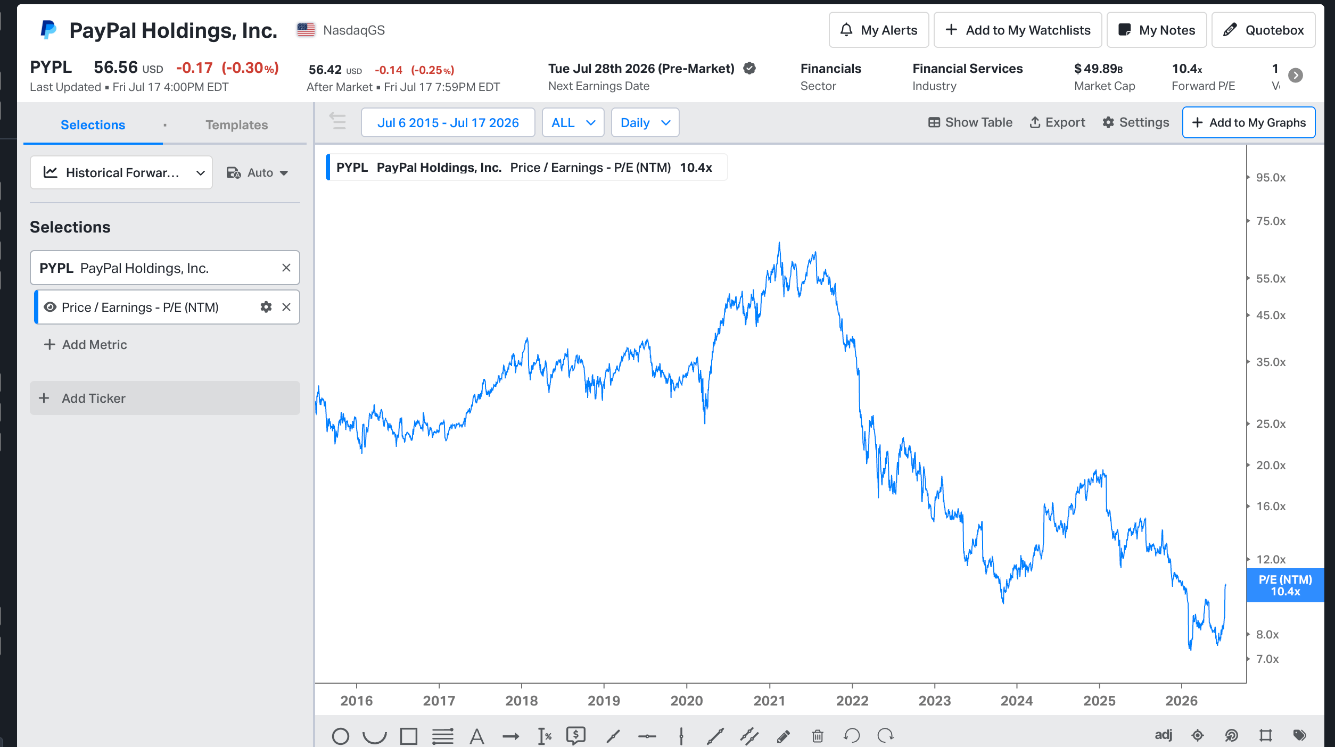The height and width of the screenshot is (747, 1335).
Task: Toggle the adj price adjustment option
Action: coord(1163,735)
